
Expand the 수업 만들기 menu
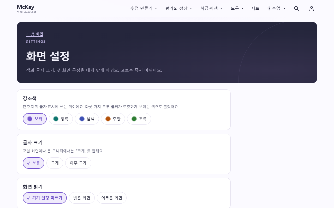pyautogui.click(x=144, y=8)
